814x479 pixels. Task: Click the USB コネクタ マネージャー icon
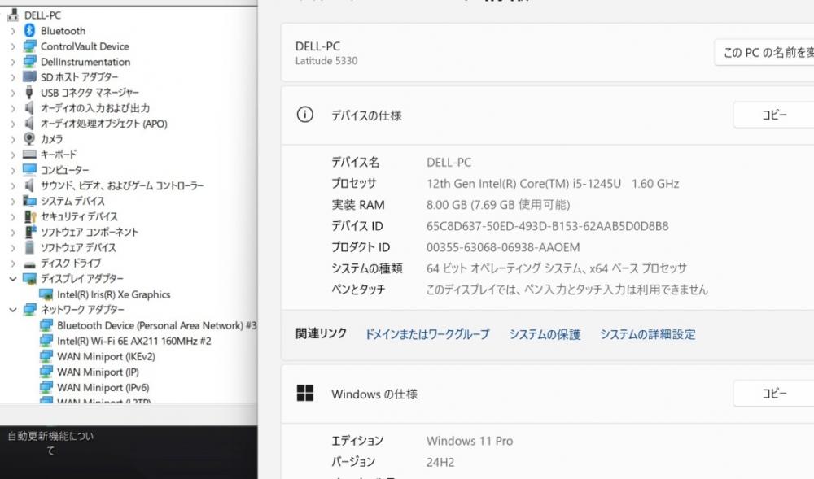(29, 92)
